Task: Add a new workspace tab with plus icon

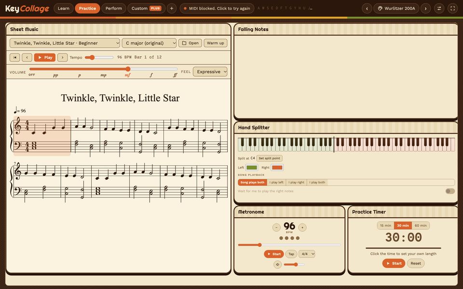Action: click(x=172, y=9)
